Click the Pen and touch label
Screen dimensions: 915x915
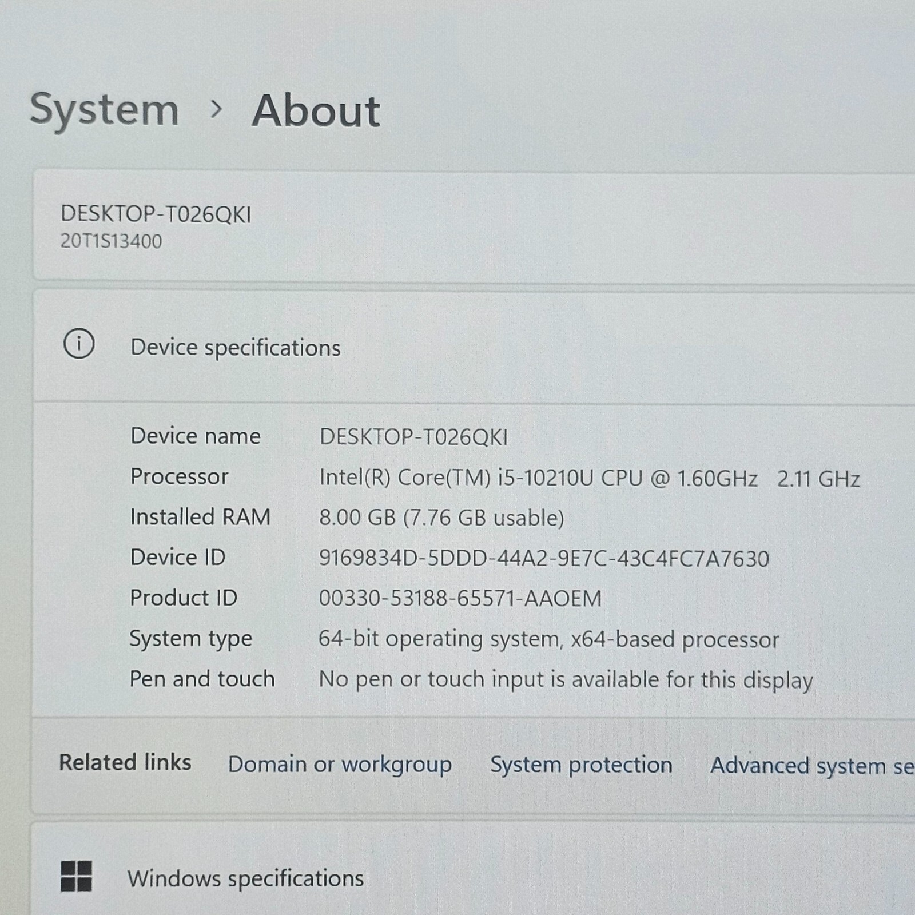tap(202, 679)
